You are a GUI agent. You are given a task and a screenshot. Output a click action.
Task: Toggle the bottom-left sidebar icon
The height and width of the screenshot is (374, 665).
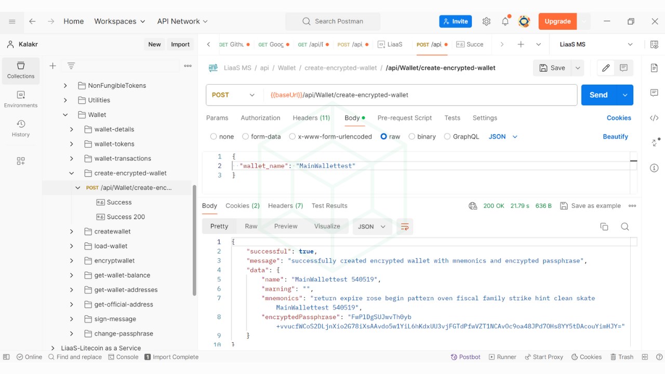[7, 357]
